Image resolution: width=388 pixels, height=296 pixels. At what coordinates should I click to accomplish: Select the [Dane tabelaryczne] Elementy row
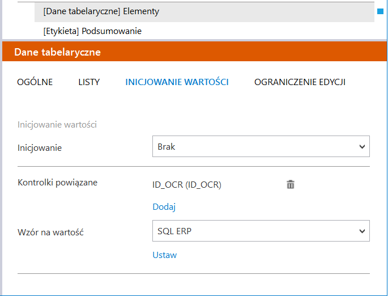[x=101, y=11]
